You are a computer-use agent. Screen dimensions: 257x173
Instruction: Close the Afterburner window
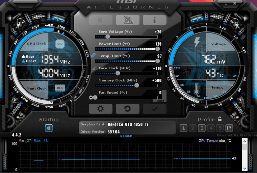235,3
